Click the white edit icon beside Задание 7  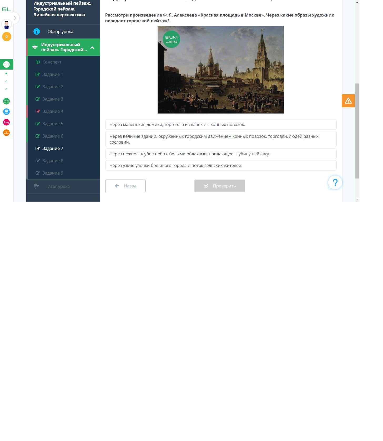(x=38, y=149)
